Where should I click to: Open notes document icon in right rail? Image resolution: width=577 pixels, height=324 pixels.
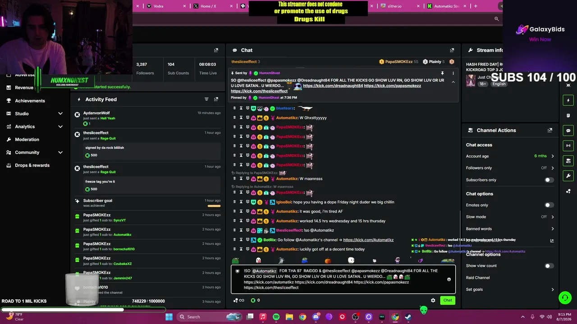(x=568, y=116)
